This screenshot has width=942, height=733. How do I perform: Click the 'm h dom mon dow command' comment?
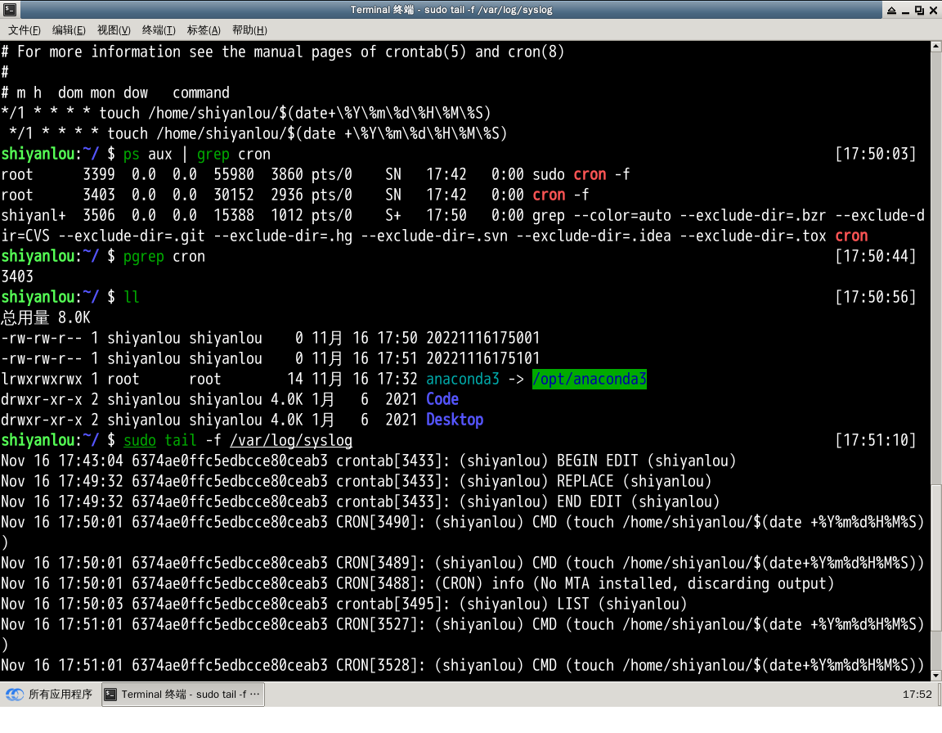[115, 93]
